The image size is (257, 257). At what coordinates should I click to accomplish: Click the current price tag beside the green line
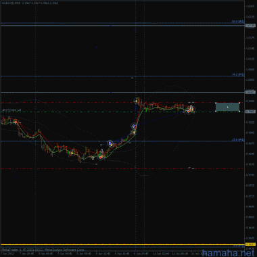pos(250,112)
